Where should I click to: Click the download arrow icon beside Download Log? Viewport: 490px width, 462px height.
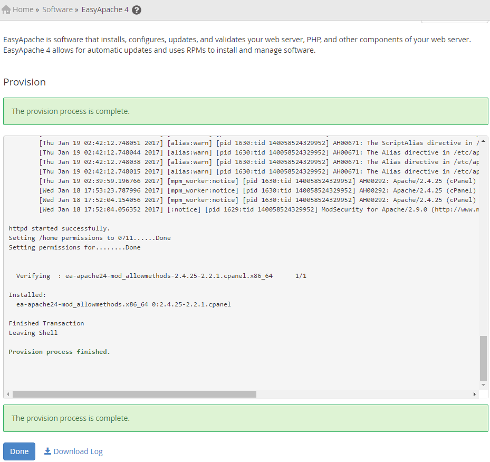click(47, 451)
